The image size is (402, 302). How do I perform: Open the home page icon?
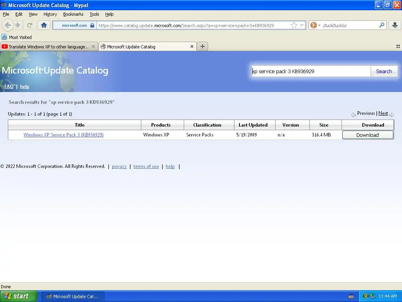click(x=44, y=25)
